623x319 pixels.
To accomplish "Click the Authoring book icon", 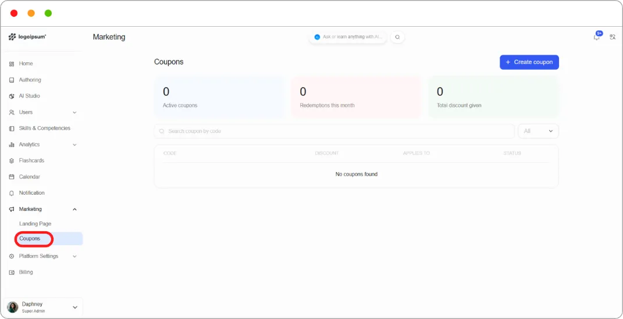I will (x=12, y=80).
